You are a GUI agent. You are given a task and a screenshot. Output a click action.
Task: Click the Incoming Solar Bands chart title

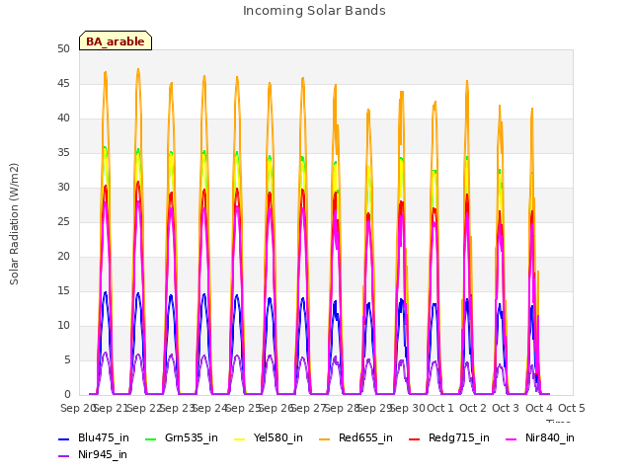[314, 11]
